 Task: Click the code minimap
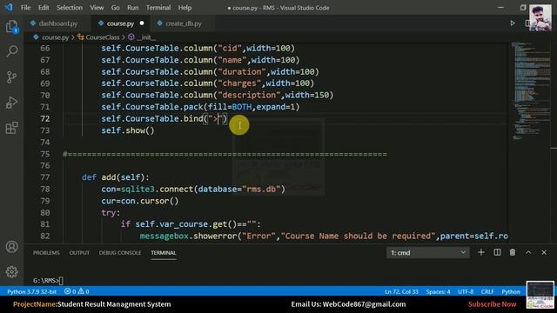[x=531, y=90]
